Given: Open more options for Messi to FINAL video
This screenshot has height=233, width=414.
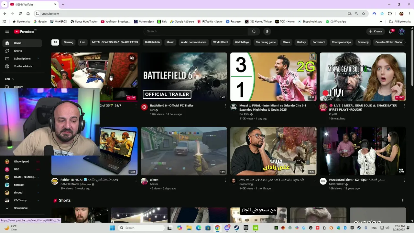Looking at the screenshot, I should click(315, 106).
